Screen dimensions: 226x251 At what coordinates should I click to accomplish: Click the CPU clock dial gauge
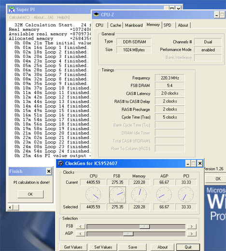(x=93, y=195)
